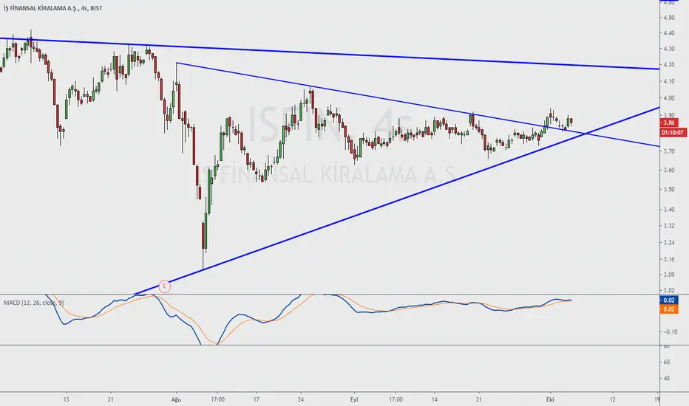Click the 3.16 price axis label
The height and width of the screenshot is (406, 689).
[669, 259]
